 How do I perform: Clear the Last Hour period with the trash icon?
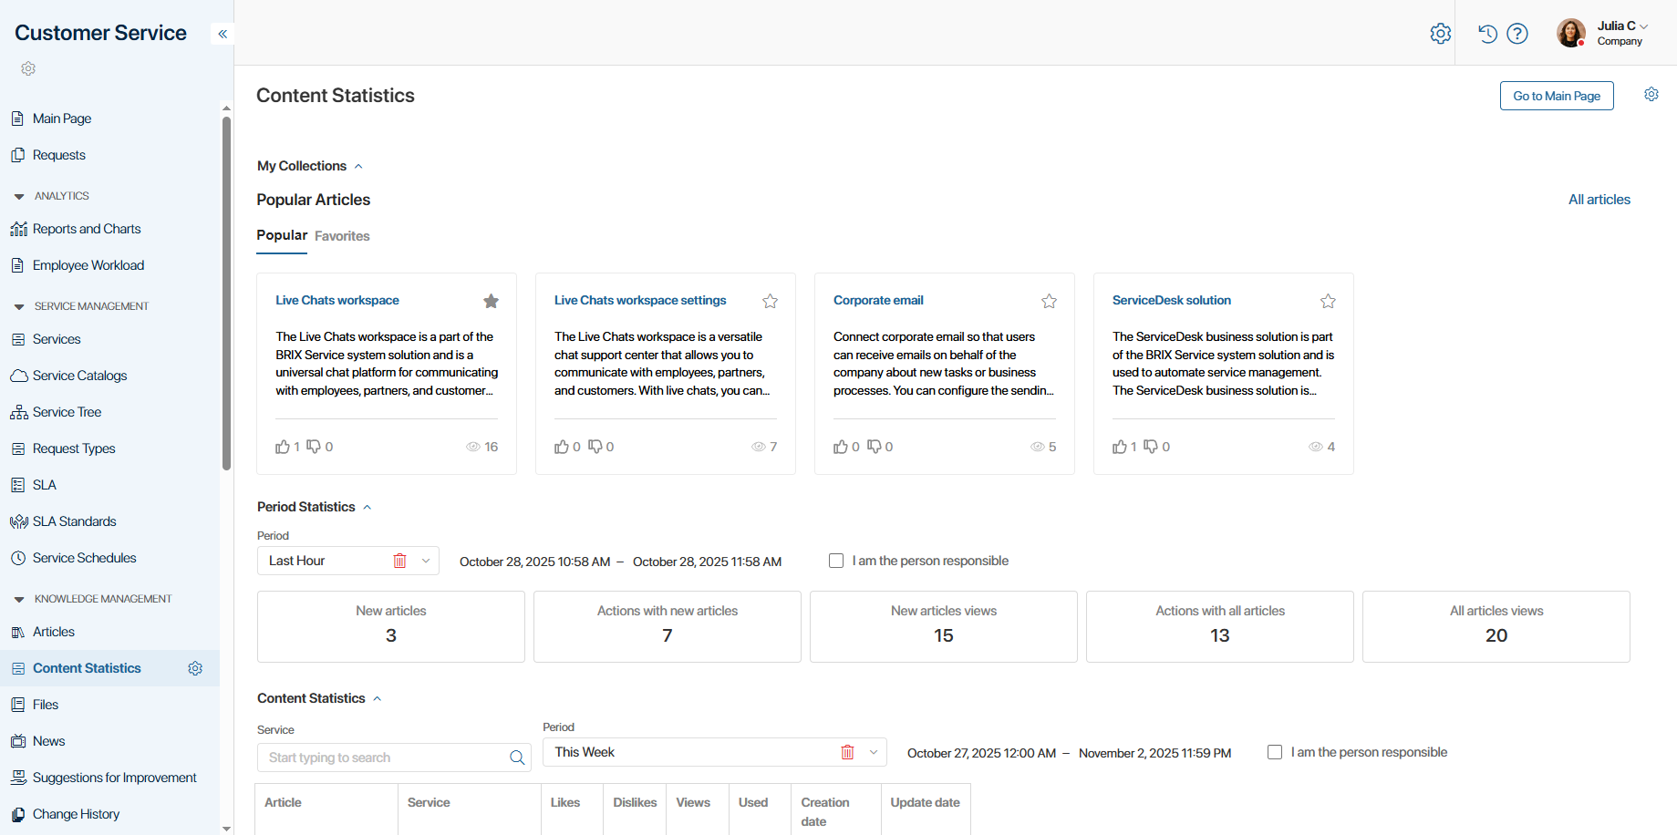399,561
